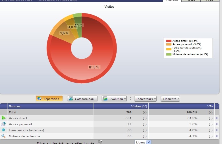Expand the Moteurs de recherche row plus sign
The width and height of the screenshot is (222, 144).
pos(217,136)
